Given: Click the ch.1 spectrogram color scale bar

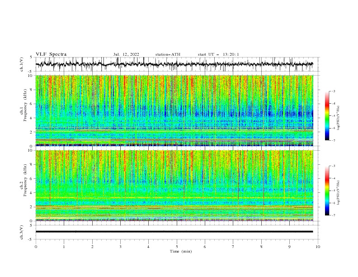Looking at the screenshot, I should 327,116.
